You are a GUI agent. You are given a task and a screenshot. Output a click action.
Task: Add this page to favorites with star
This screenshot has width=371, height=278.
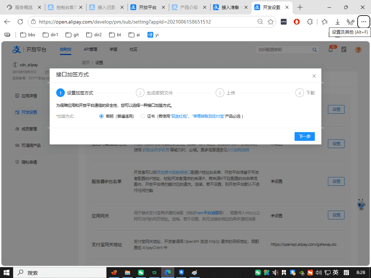click(271, 22)
